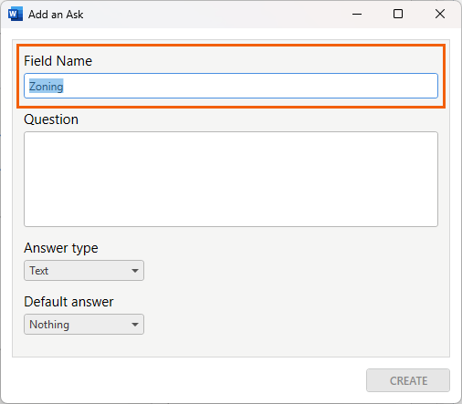Click inside the Question text area
The image size is (462, 404).
(231, 179)
